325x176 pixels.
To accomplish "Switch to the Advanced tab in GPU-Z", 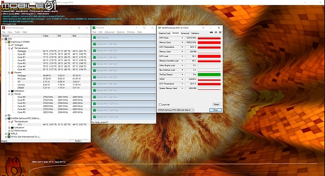I will coord(185,33).
